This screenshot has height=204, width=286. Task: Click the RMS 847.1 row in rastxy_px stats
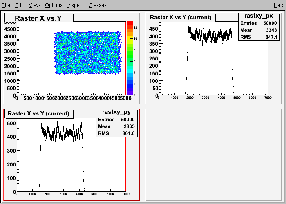(x=259, y=37)
